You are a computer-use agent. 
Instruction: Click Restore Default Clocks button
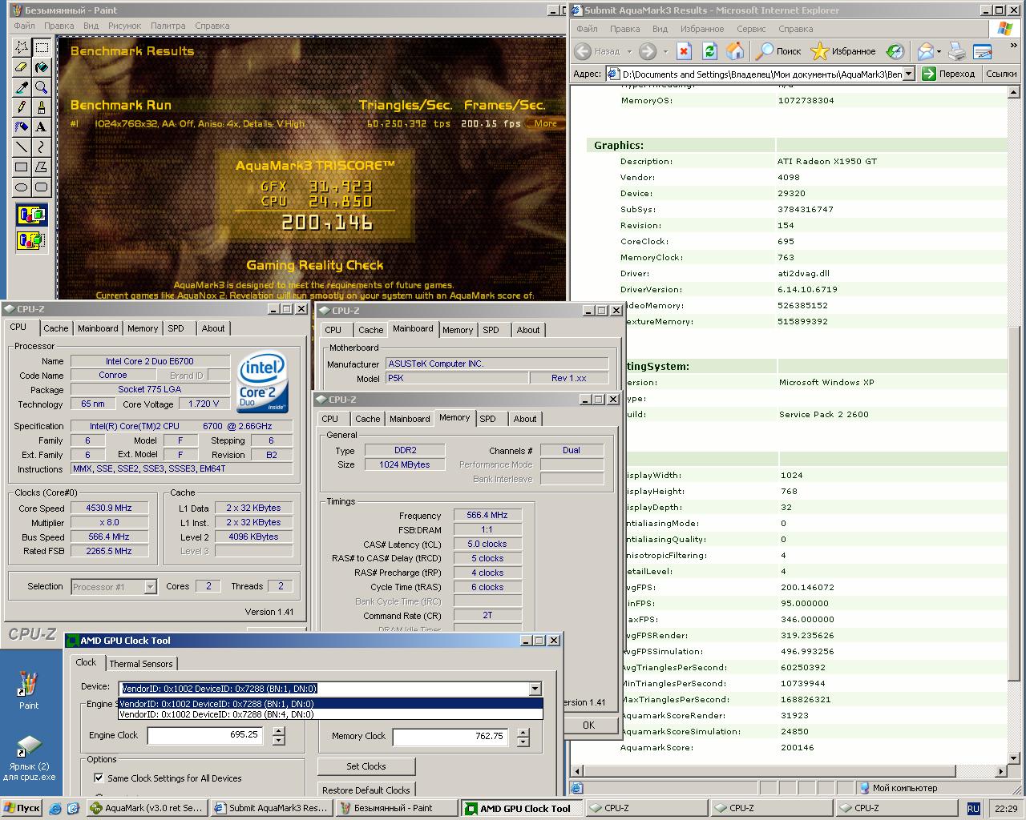[366, 790]
